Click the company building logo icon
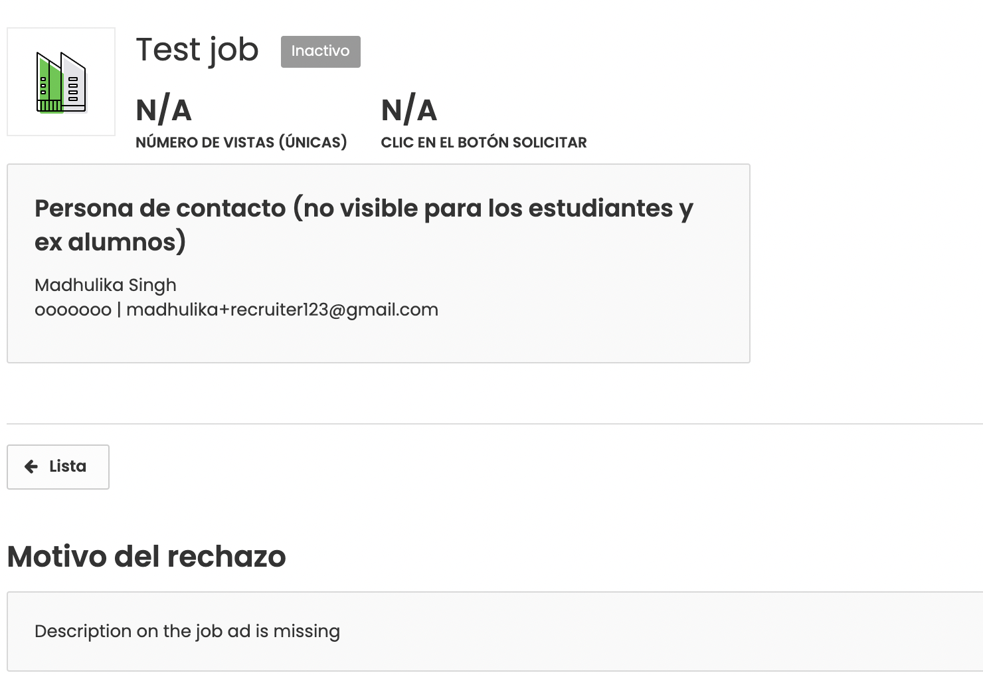This screenshot has width=983, height=675. pos(61,82)
